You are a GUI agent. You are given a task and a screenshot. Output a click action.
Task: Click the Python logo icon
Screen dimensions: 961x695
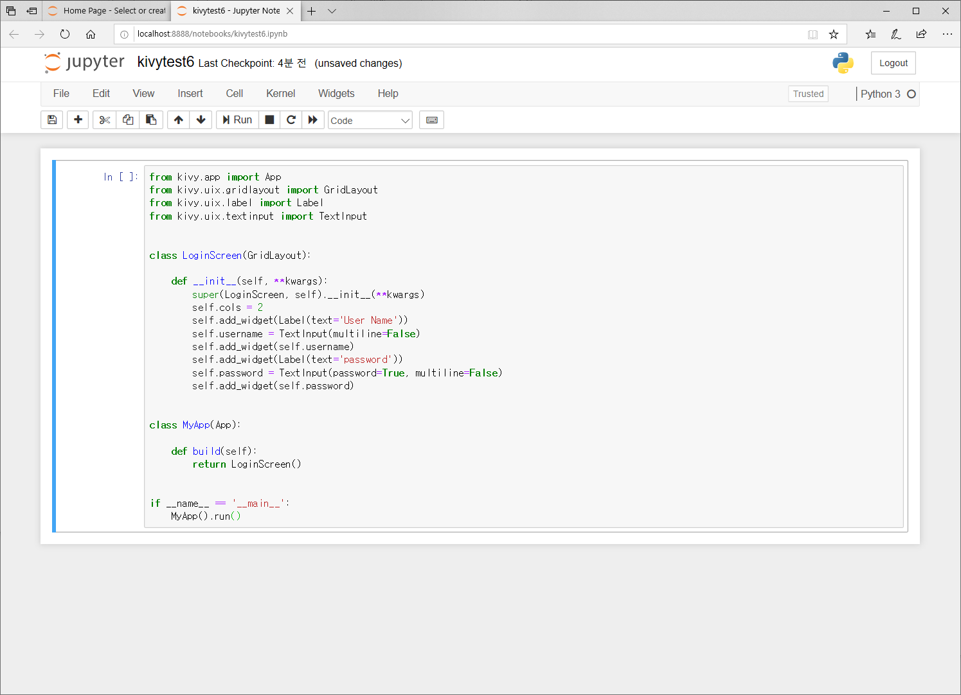coord(843,63)
